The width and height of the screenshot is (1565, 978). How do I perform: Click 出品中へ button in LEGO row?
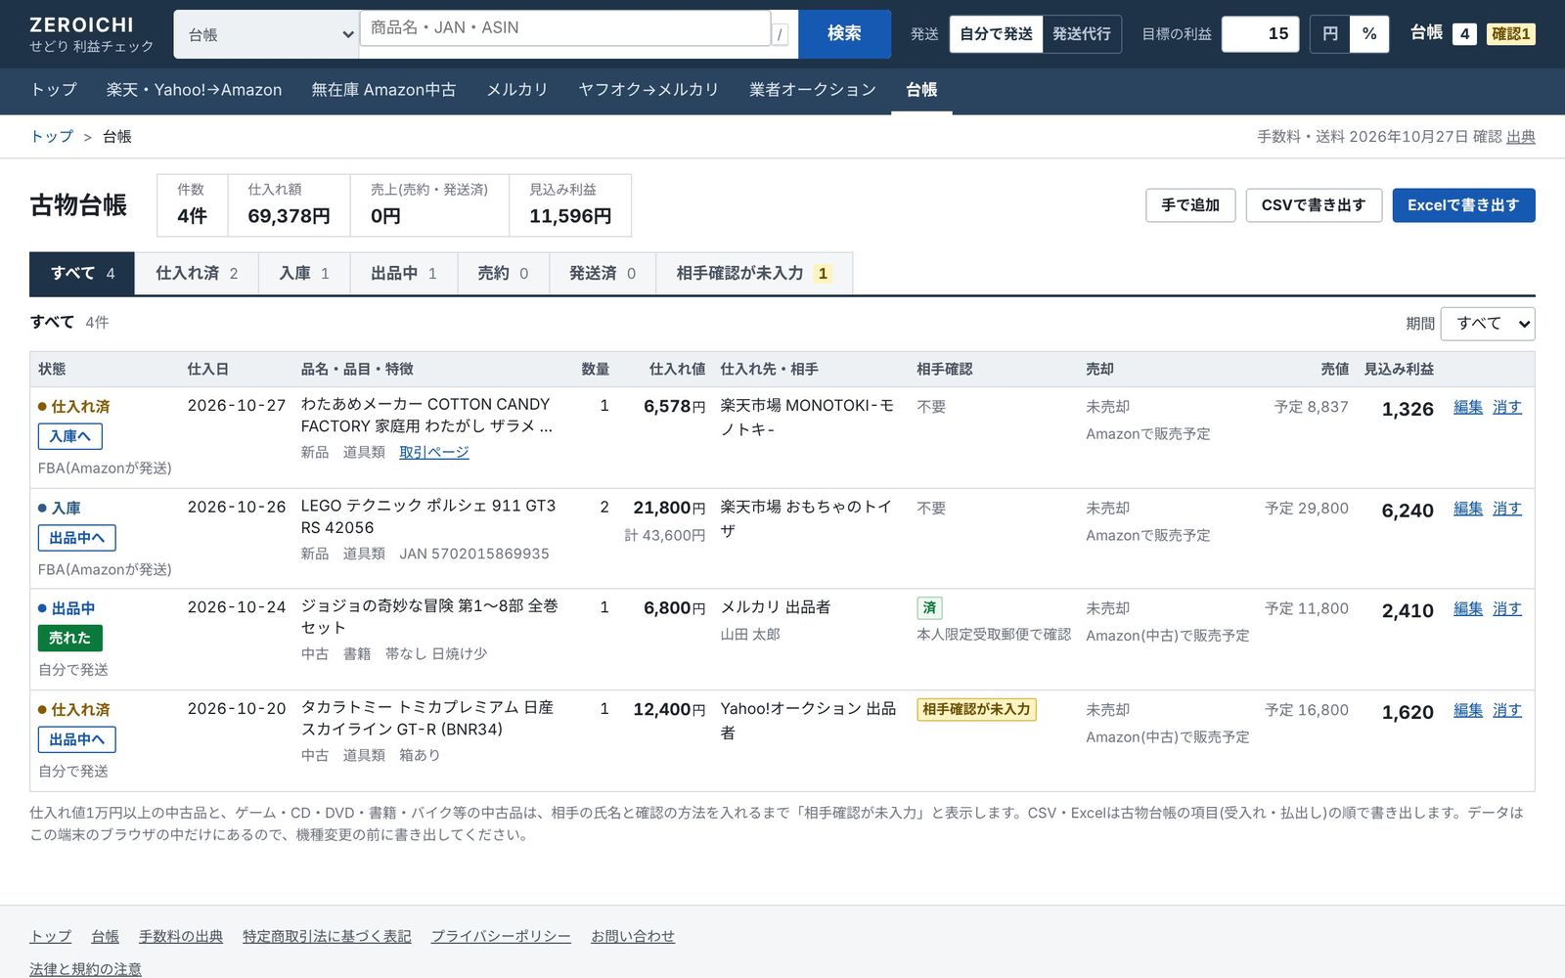point(77,538)
